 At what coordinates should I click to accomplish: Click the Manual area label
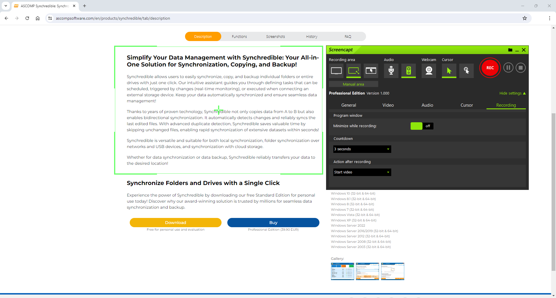(x=354, y=84)
